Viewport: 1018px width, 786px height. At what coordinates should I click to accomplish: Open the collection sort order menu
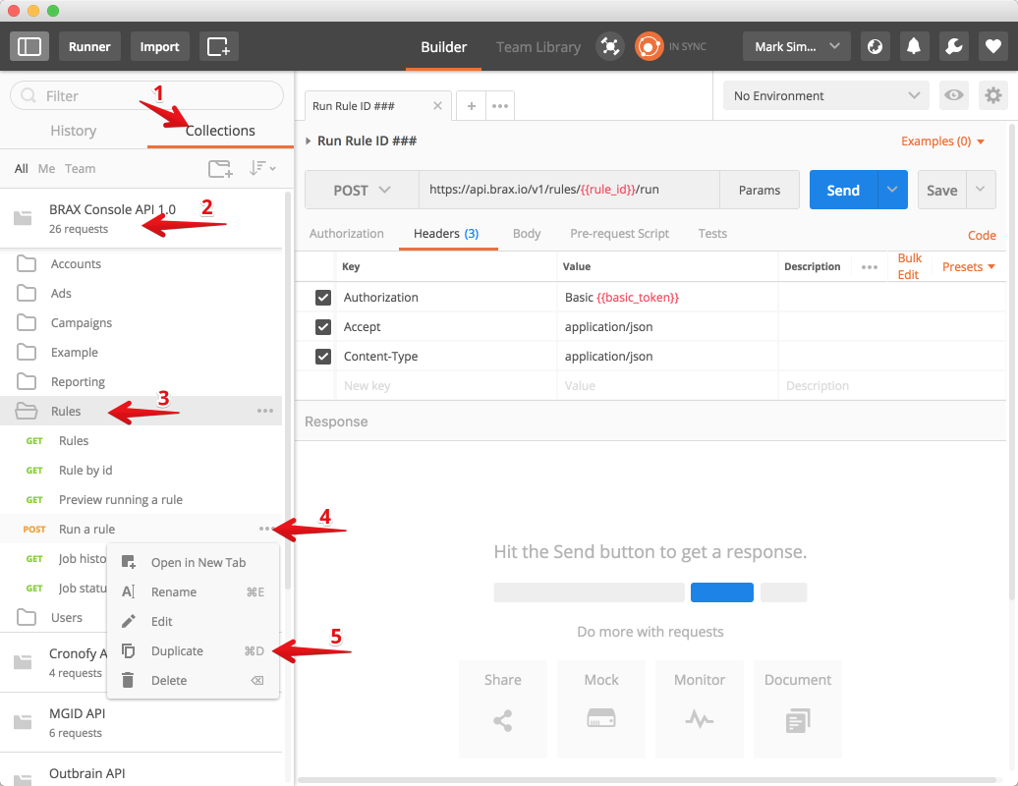[261, 169]
